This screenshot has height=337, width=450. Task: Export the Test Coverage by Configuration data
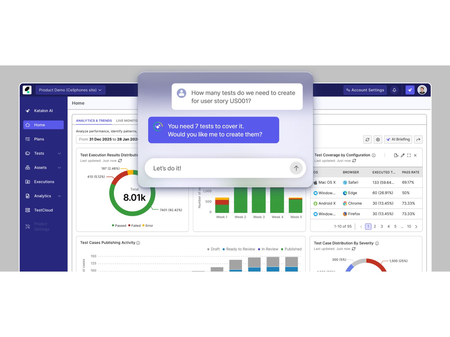[x=396, y=155]
